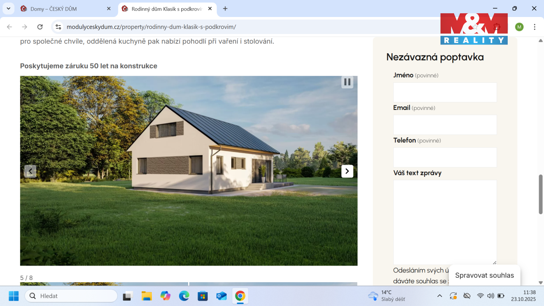Open File Explorer from taskbar
544x306 pixels.
(x=146, y=296)
